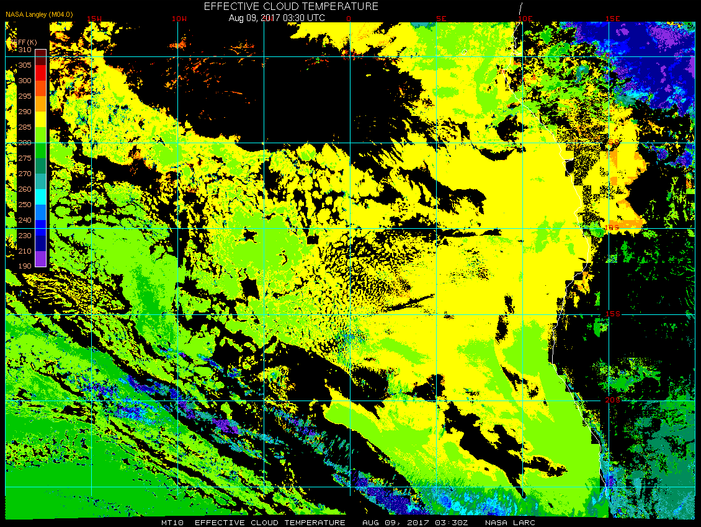Image resolution: width=701 pixels, height=527 pixels.
Task: Click the '20S' latitude label
Action: point(613,400)
